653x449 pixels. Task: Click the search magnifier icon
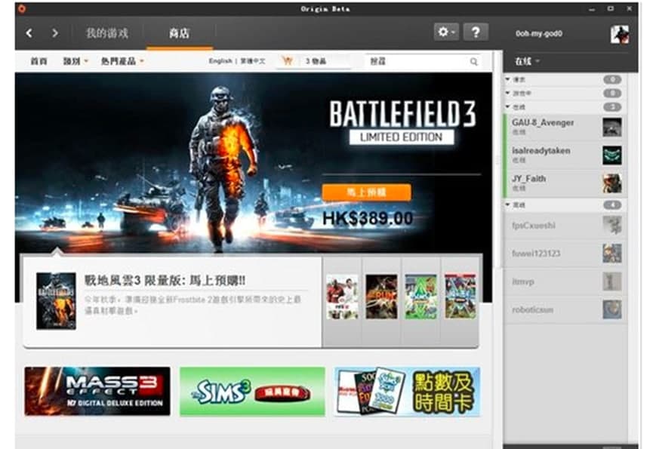tap(474, 62)
